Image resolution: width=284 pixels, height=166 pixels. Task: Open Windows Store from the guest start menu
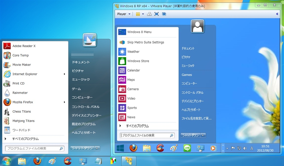[138, 61]
